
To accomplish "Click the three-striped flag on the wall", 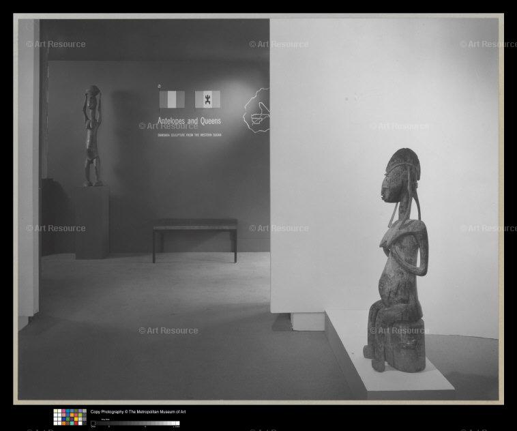I will click(172, 100).
